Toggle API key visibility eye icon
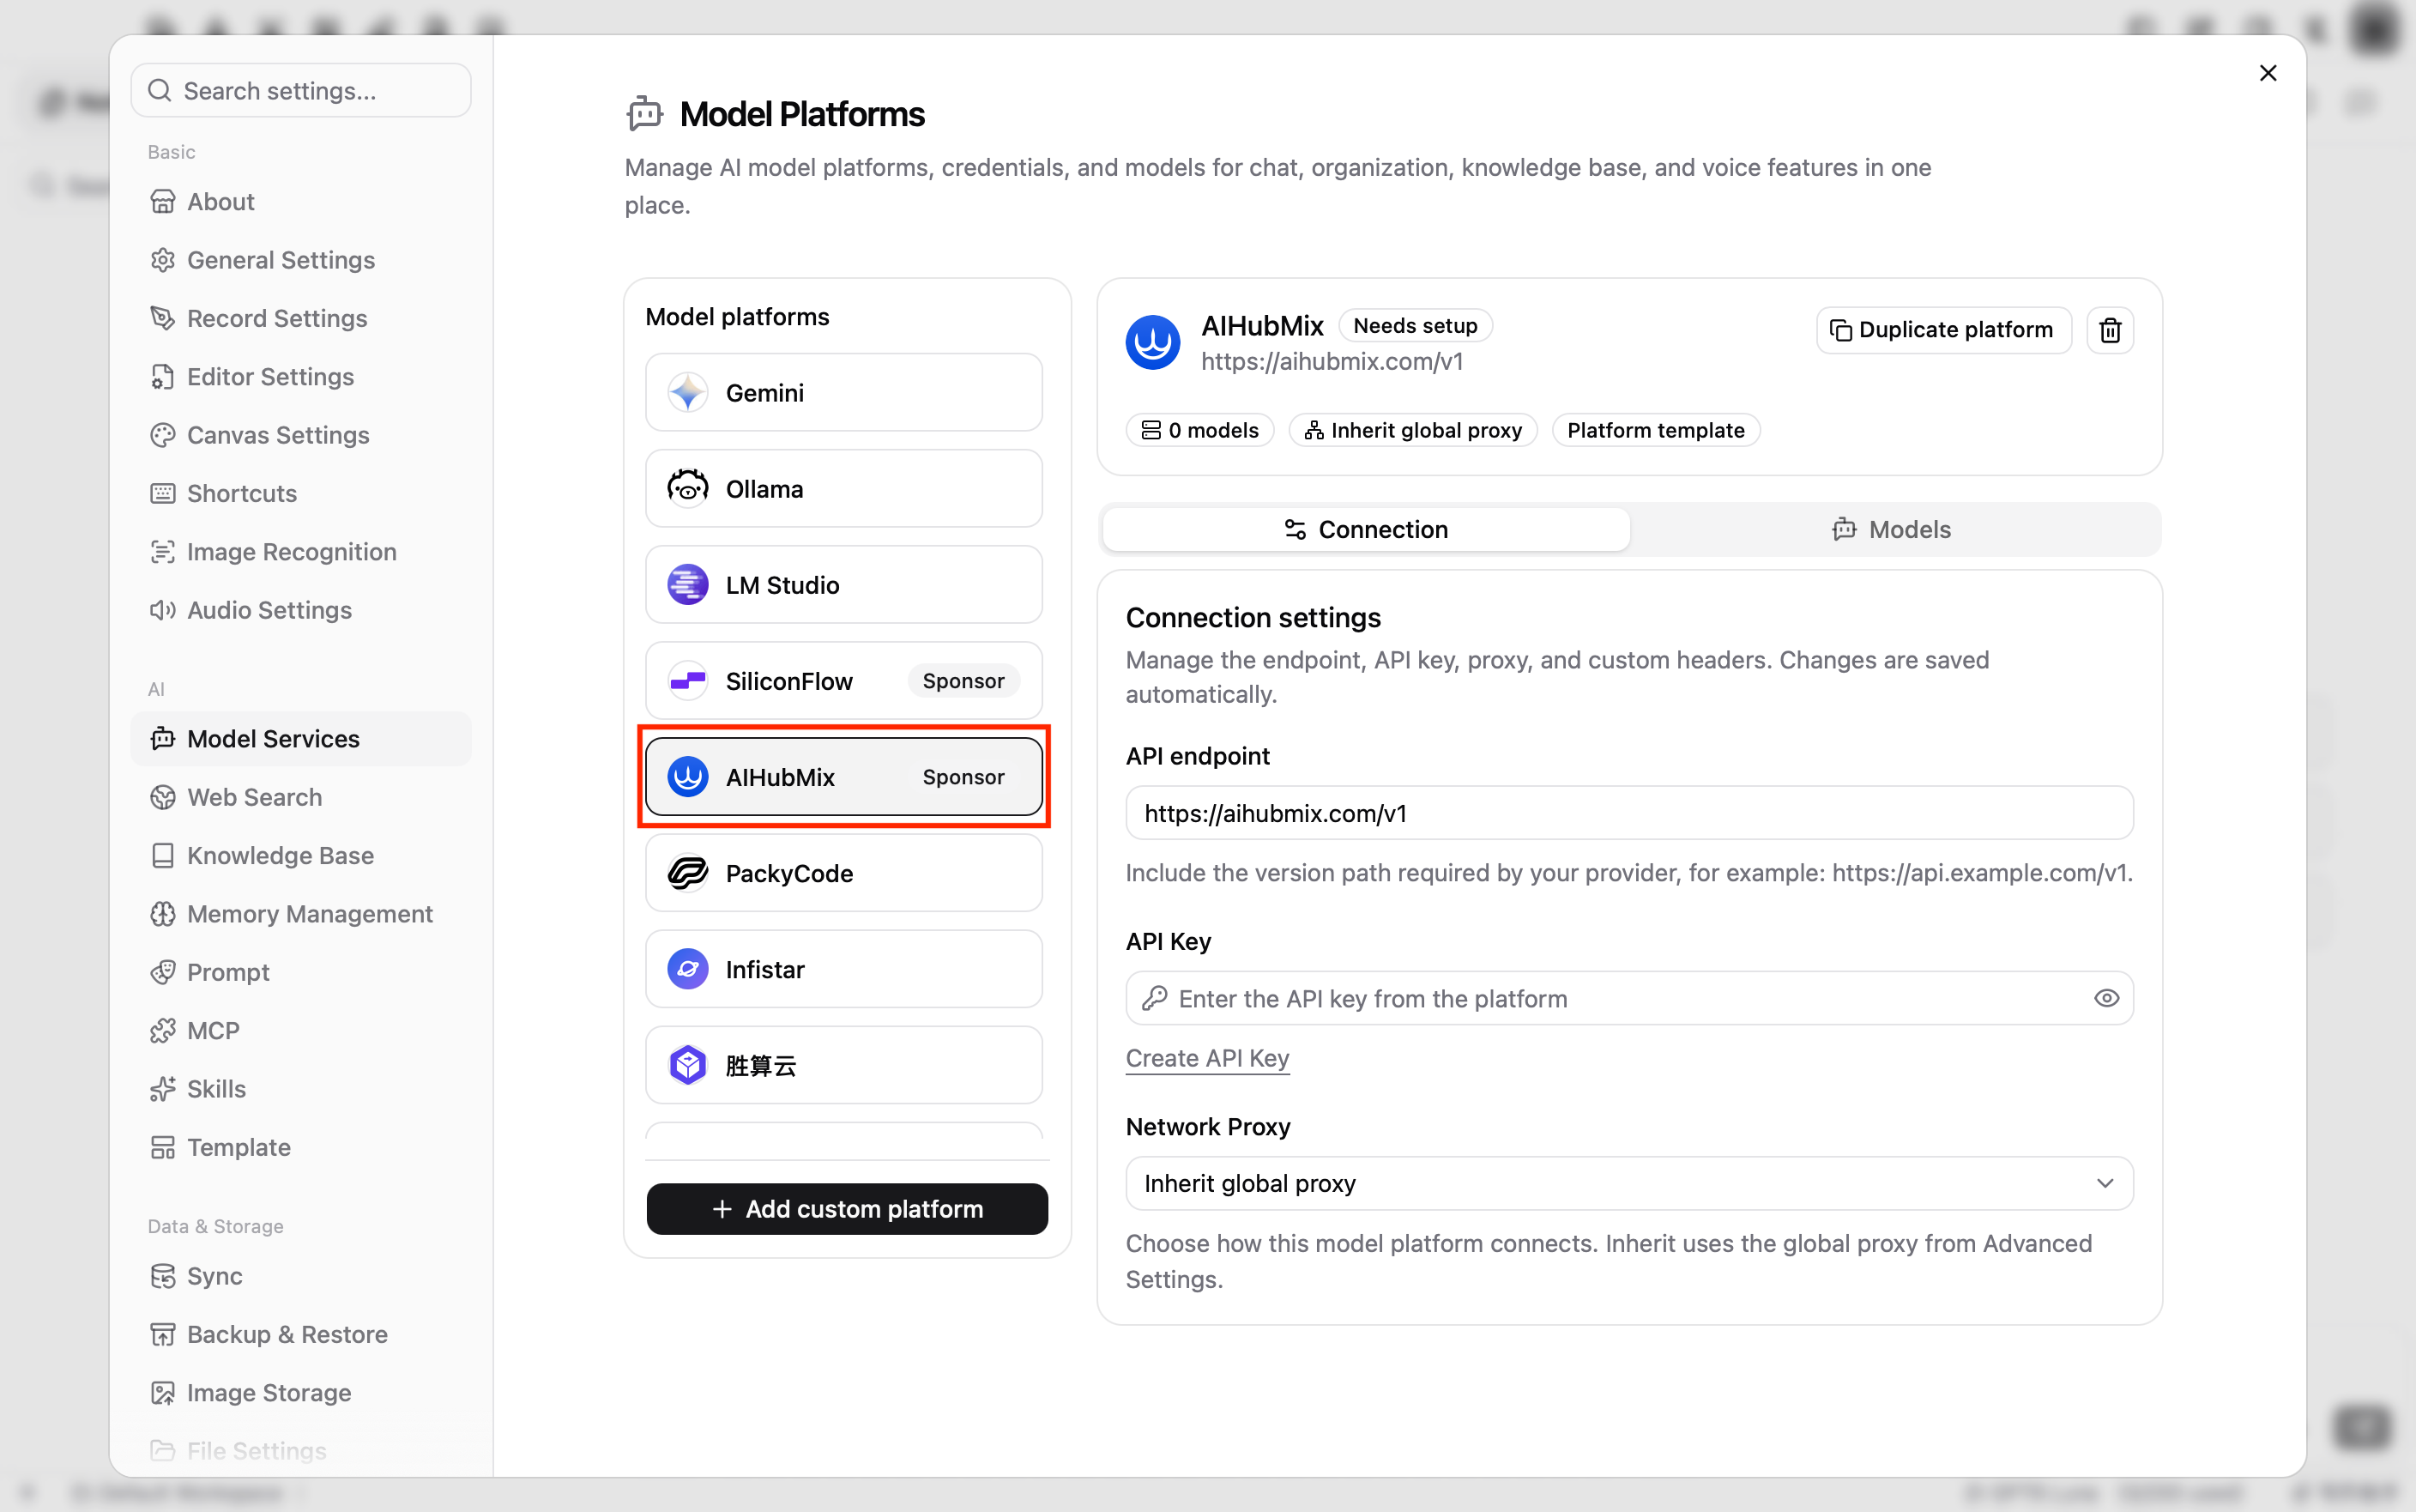This screenshot has width=2416, height=1512. click(2105, 998)
